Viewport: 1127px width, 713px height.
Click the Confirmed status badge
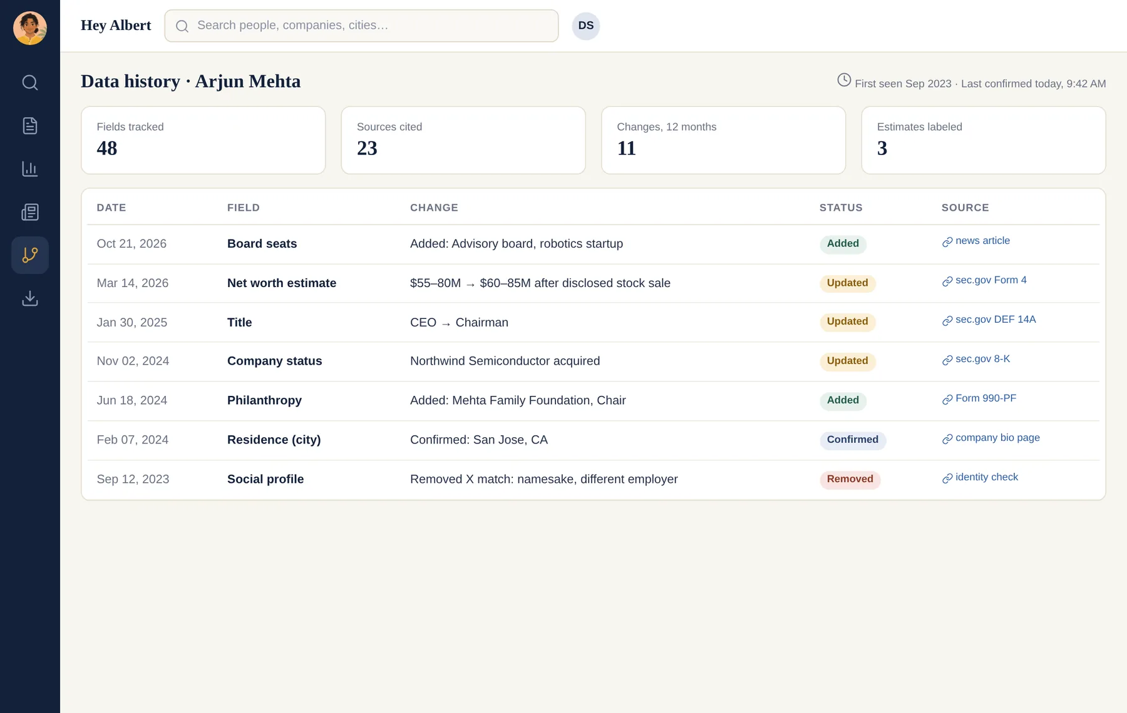pos(853,440)
